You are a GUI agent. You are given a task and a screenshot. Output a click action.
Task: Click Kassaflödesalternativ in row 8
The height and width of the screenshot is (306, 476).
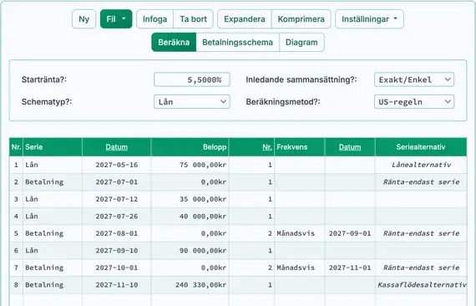pos(422,285)
